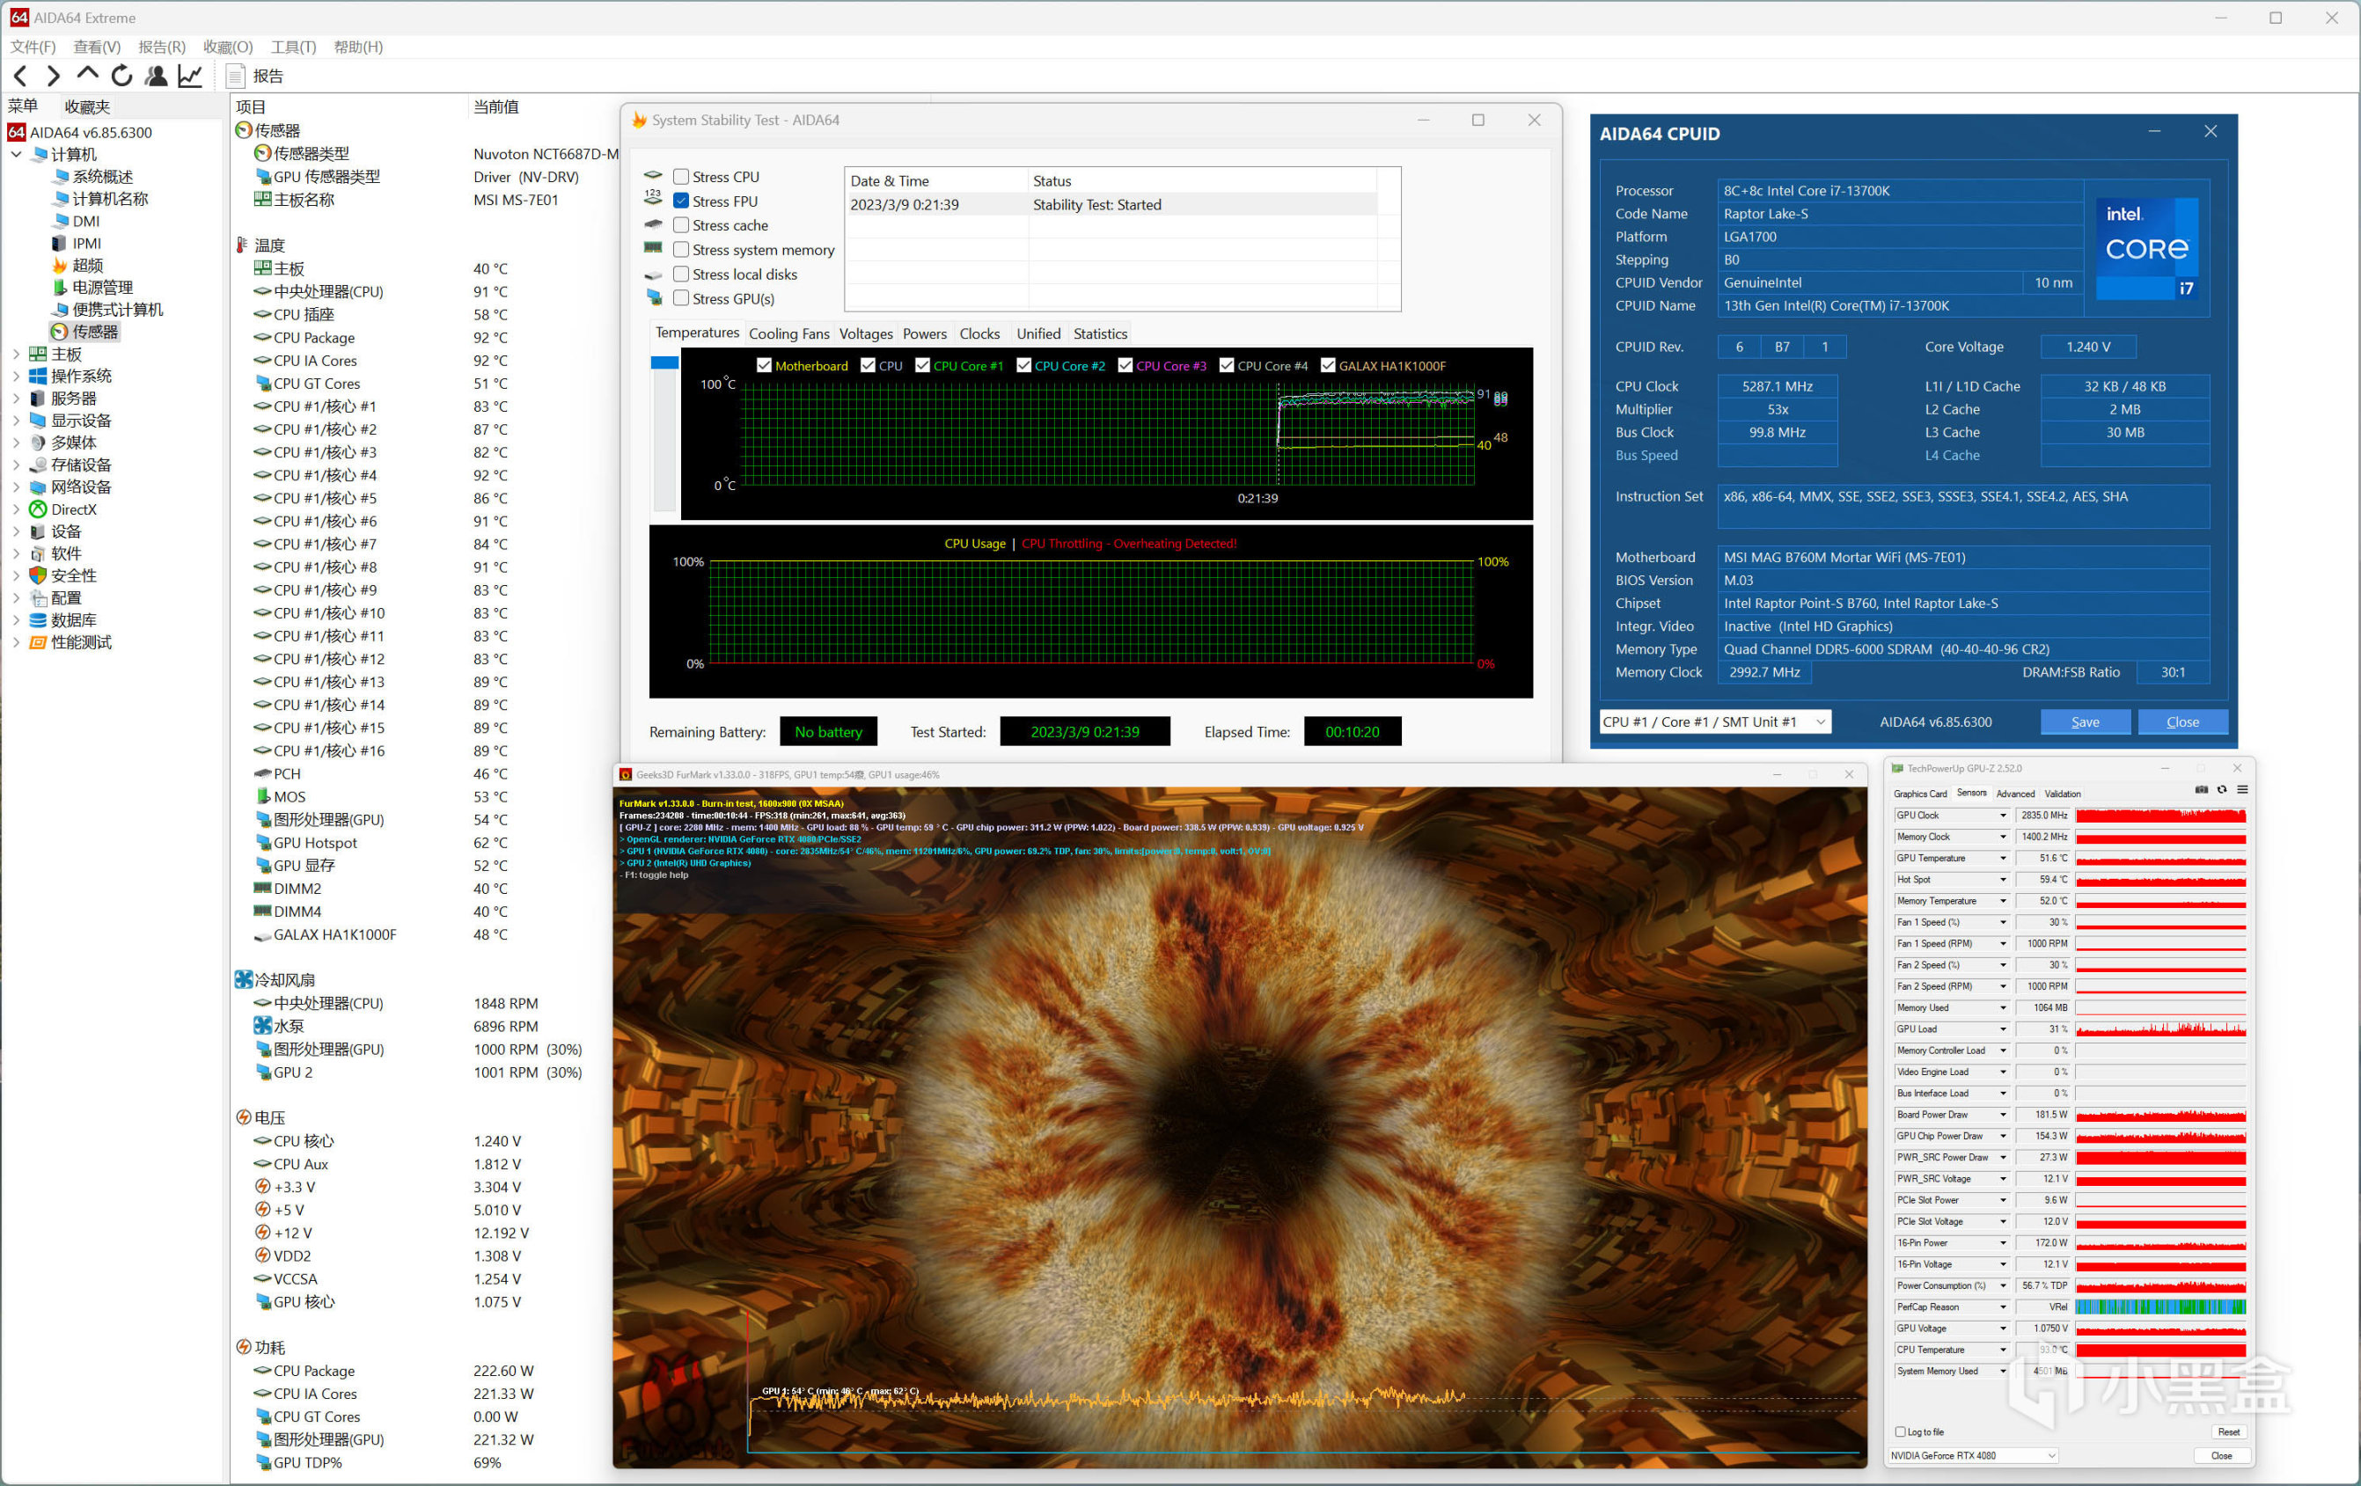Click the 报告 report document icon
Image resolution: width=2361 pixels, height=1486 pixels.
(x=235, y=76)
